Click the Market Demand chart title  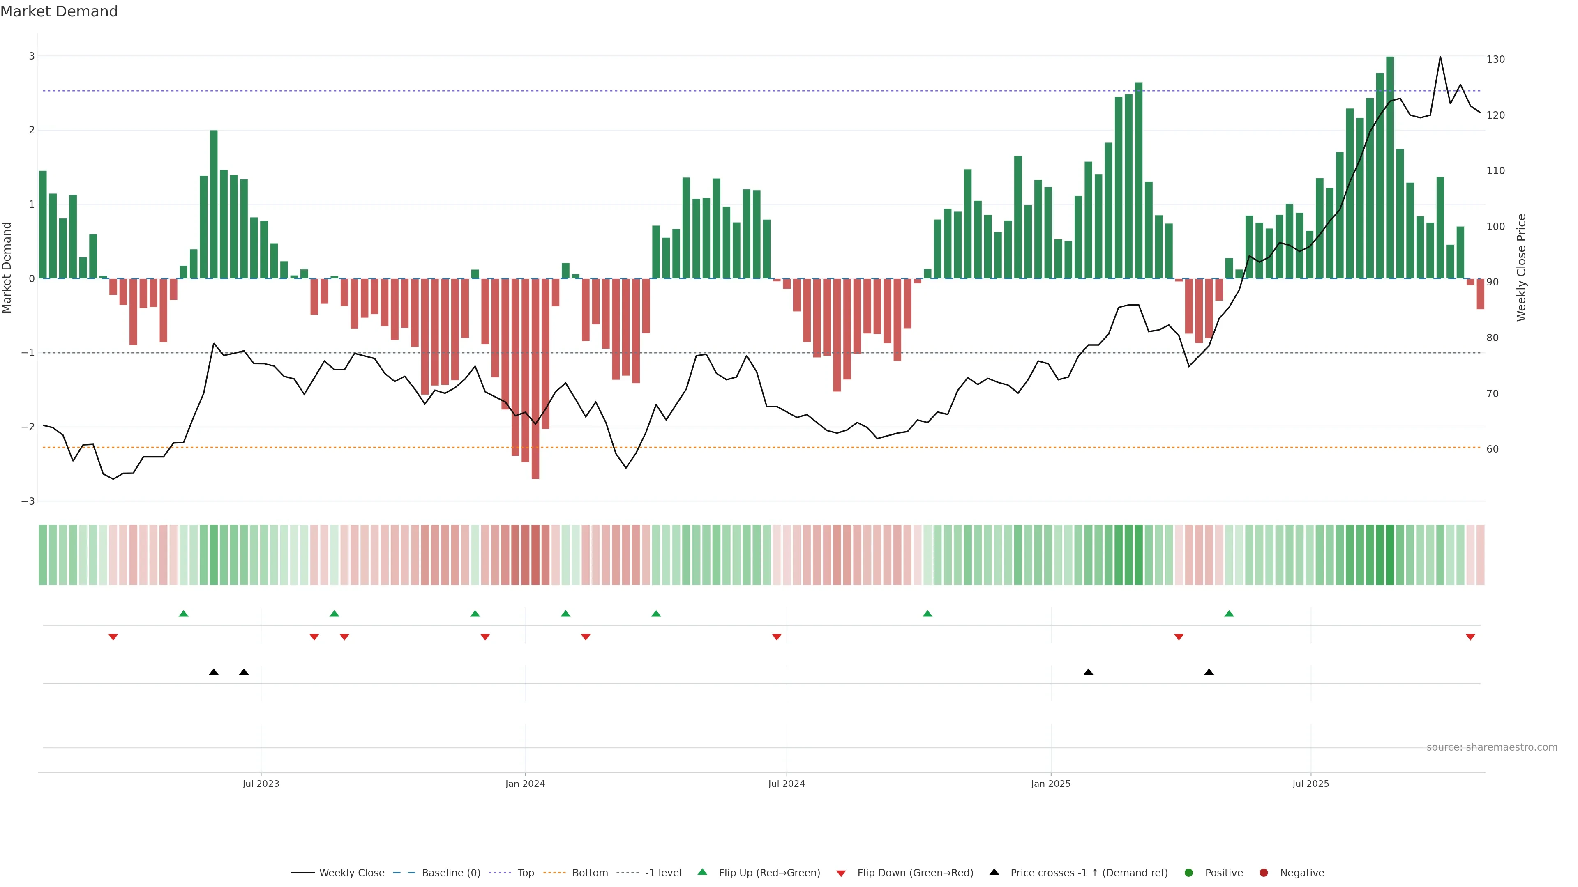coord(59,11)
